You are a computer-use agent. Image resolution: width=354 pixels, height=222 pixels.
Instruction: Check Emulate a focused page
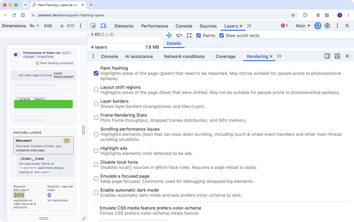coord(96,179)
